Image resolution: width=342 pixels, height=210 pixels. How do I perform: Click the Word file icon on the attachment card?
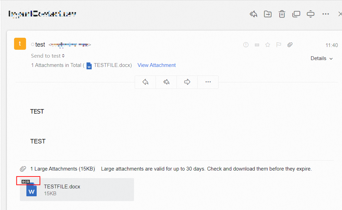click(32, 189)
